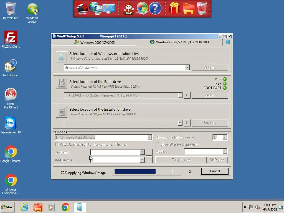Screen dimensions: 284x213
Task: Click the Santa hat computer dock icon
Action: pyautogui.click(x=82, y=8)
